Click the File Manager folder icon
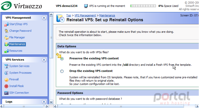Viewport: 199px width, 108px height. click(x=6, y=38)
